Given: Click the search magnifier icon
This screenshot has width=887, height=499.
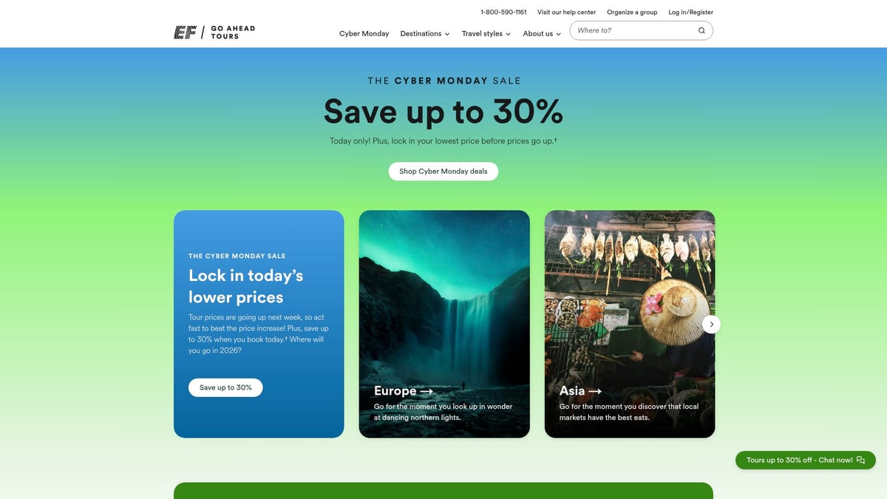Looking at the screenshot, I should [701, 31].
